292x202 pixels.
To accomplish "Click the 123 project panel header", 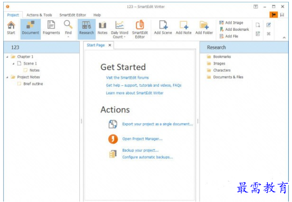I will point(42,47).
